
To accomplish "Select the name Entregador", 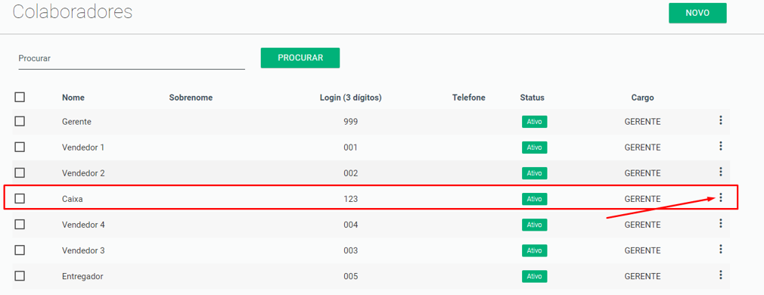I will click(82, 277).
